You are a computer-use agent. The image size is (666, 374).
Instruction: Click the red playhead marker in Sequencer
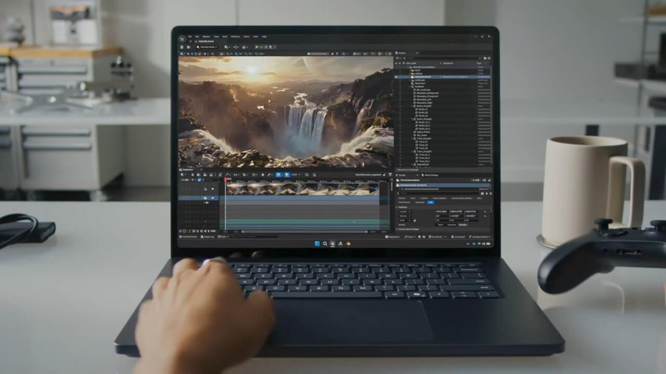226,180
